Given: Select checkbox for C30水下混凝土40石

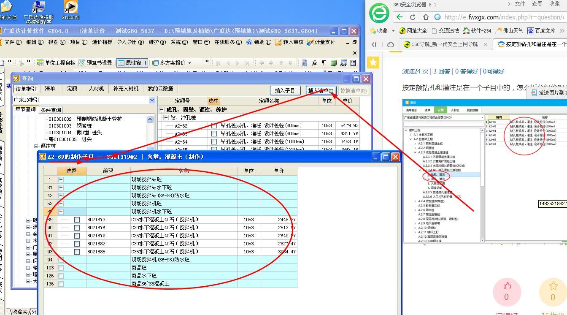Looking at the screenshot, I should point(77,244).
